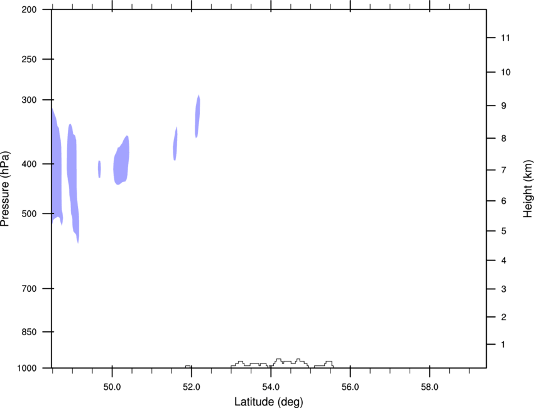Click the 6 km height label
Screen dimensions: 534x408
(x=503, y=201)
